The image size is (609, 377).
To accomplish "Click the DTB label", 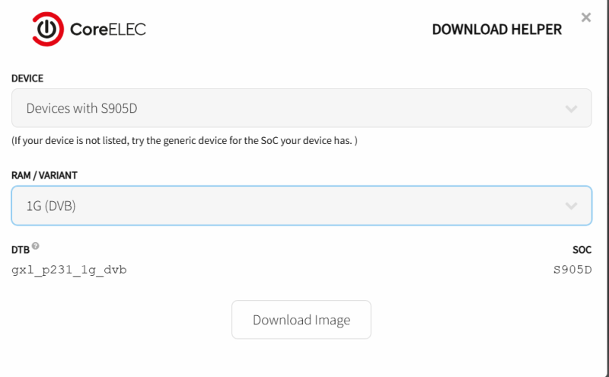I will pos(21,250).
